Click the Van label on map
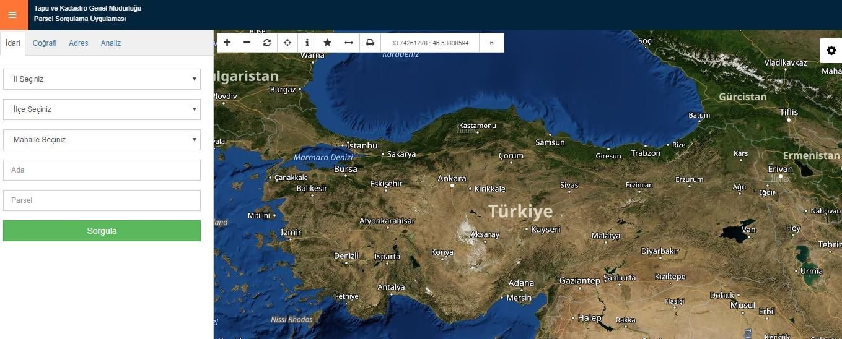The image size is (842, 339). click(749, 230)
